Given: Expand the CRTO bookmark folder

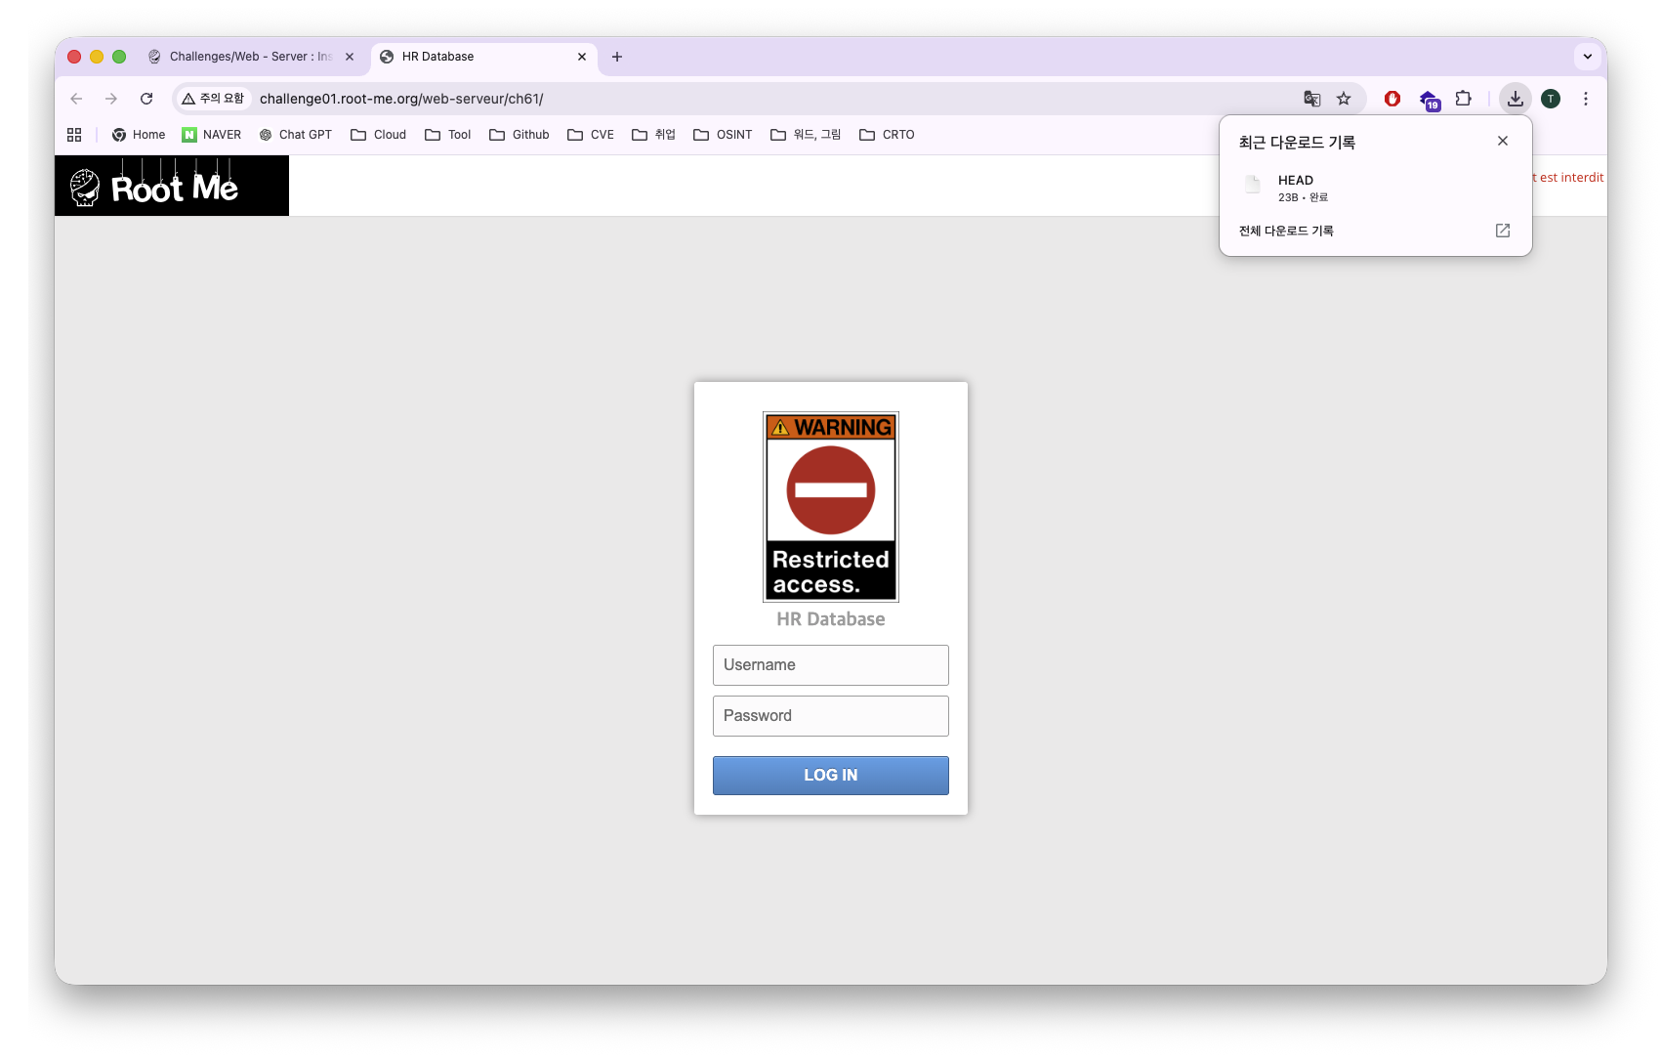Looking at the screenshot, I should pyautogui.click(x=887, y=135).
